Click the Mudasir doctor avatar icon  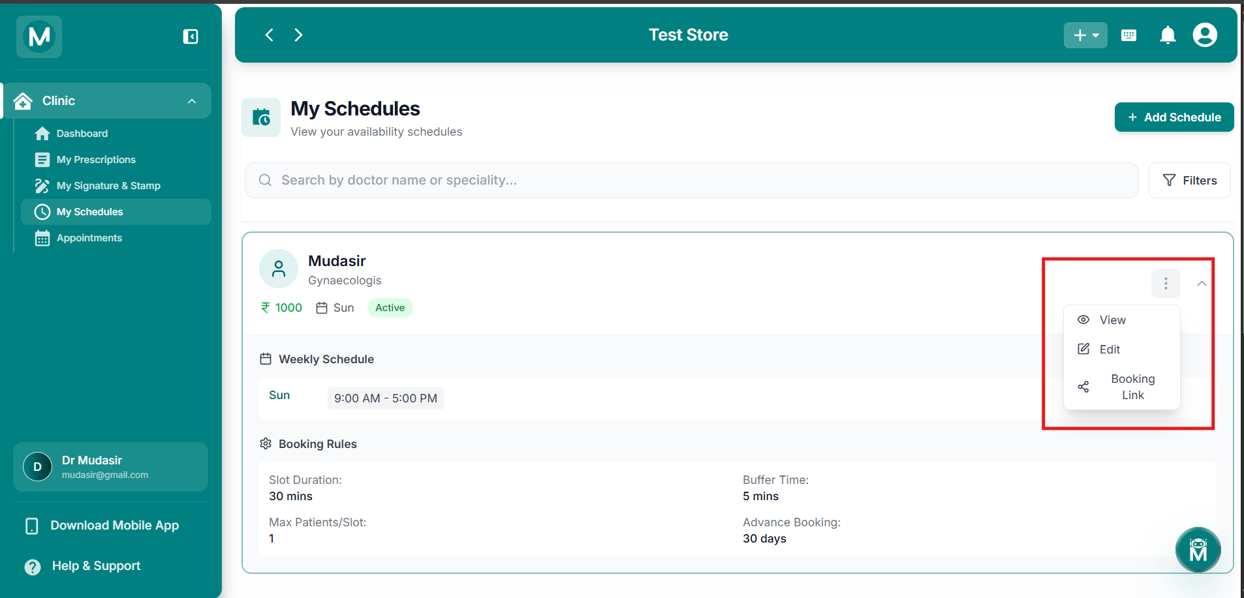tap(279, 269)
